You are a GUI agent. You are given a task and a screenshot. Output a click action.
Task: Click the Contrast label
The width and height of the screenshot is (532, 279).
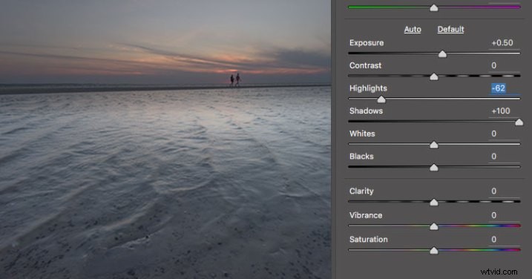click(365, 65)
